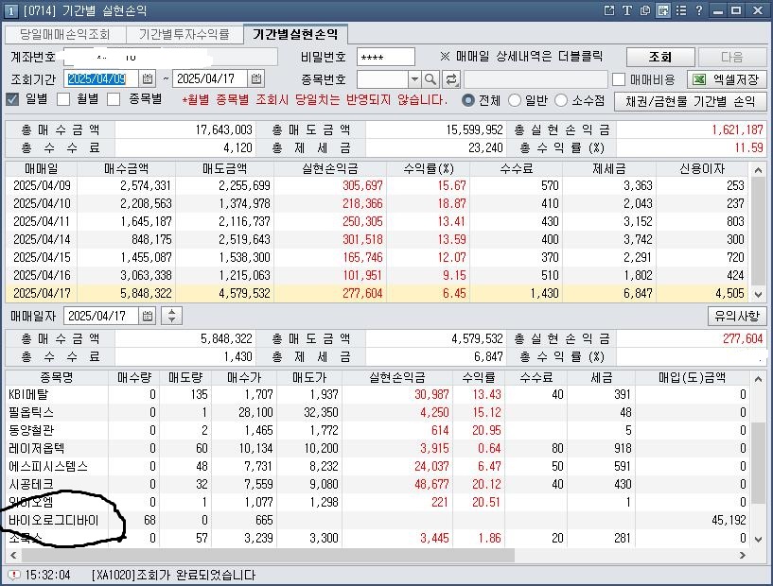The image size is (773, 586).
Task: Click the open-in-new-window icon
Action: (x=609, y=9)
